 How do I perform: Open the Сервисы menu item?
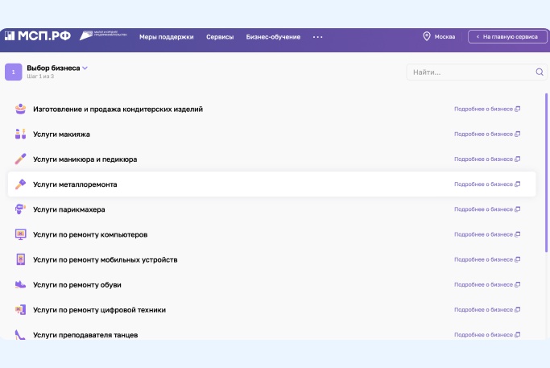pos(220,37)
